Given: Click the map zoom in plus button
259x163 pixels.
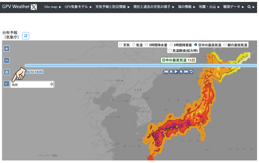Looking at the screenshot, I should click(x=7, y=49).
